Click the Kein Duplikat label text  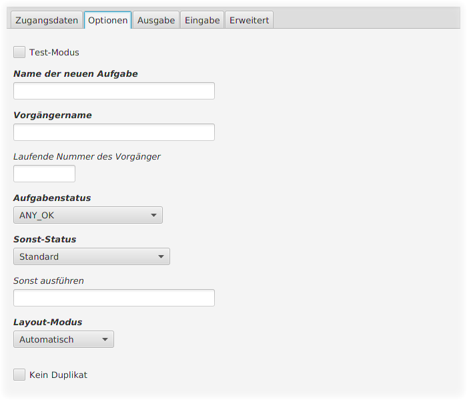tap(59, 375)
